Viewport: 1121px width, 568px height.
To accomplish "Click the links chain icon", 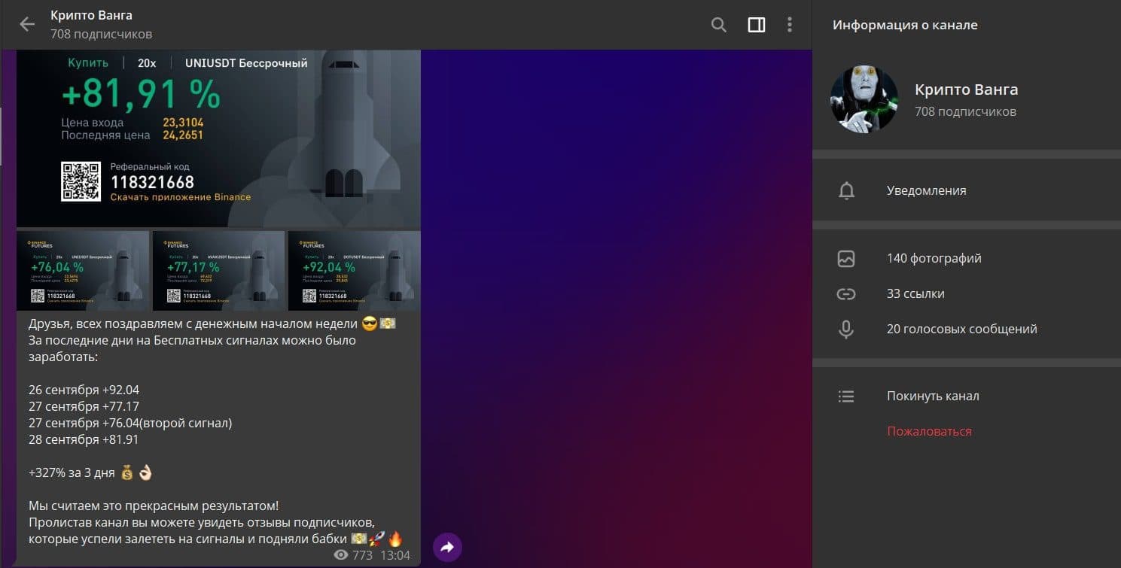I will (846, 293).
